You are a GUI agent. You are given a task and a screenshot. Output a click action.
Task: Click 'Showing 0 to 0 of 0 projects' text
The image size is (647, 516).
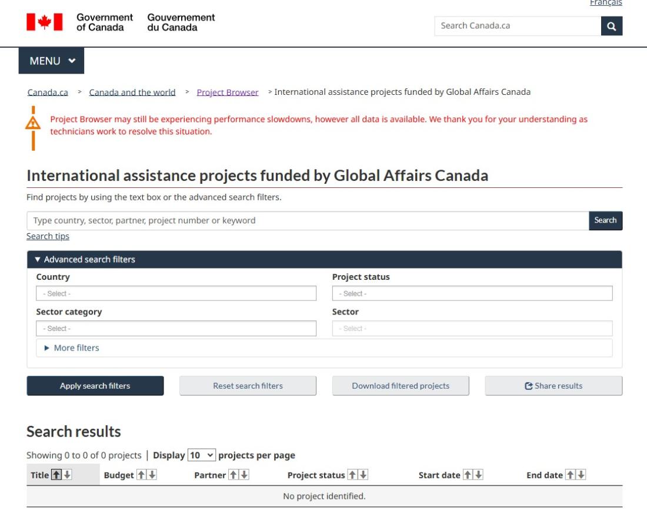[x=84, y=455]
